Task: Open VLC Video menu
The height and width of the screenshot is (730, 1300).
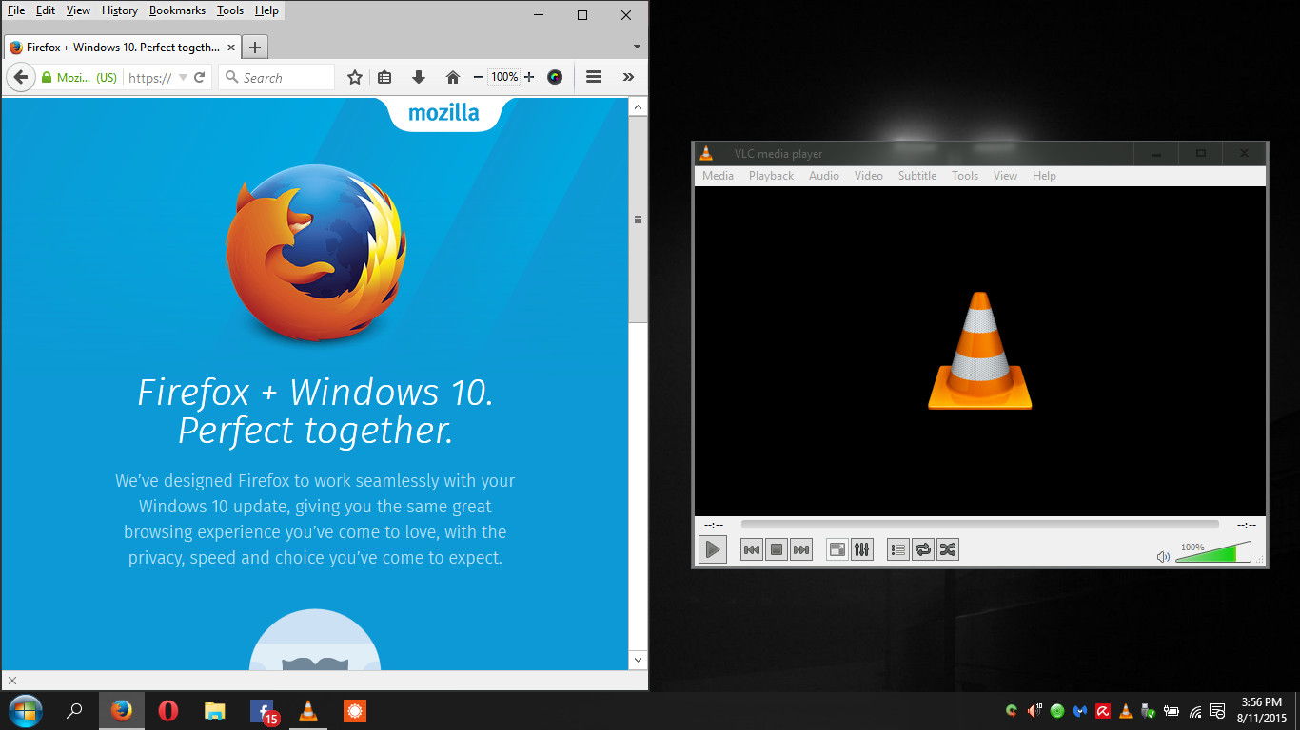Action: point(869,176)
